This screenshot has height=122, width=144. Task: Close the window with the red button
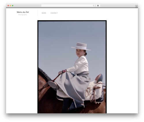tap(8, 5)
